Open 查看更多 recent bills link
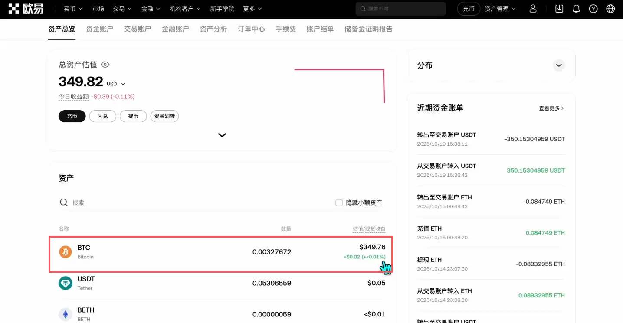The width and height of the screenshot is (623, 323). point(550,108)
